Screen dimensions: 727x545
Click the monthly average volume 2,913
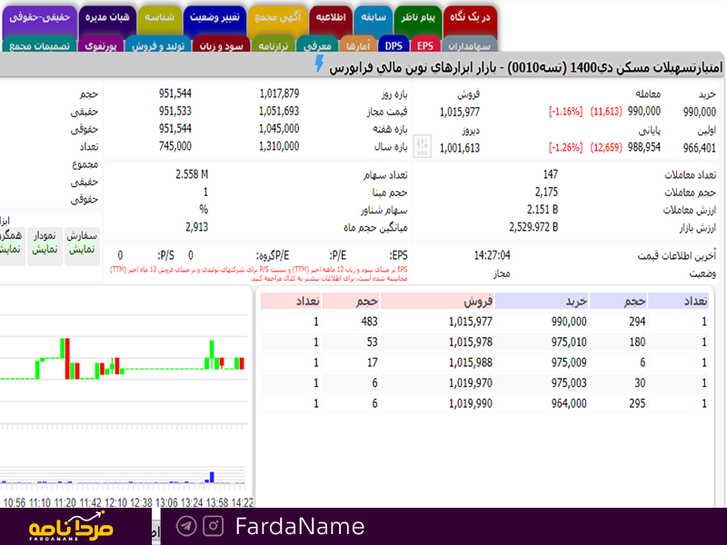click(196, 226)
